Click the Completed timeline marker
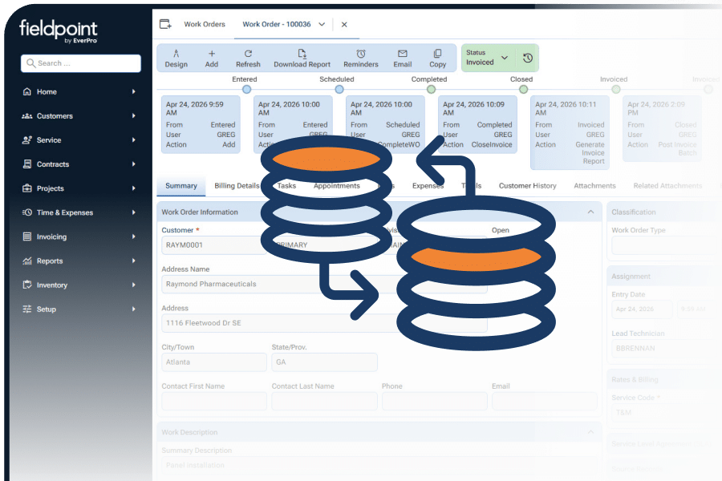The height and width of the screenshot is (481, 722). click(x=431, y=89)
